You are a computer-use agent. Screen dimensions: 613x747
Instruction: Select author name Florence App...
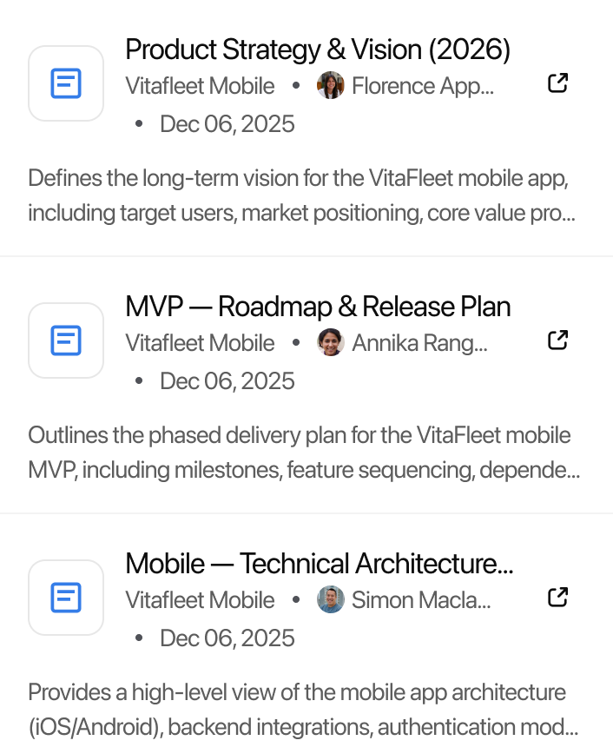point(423,86)
